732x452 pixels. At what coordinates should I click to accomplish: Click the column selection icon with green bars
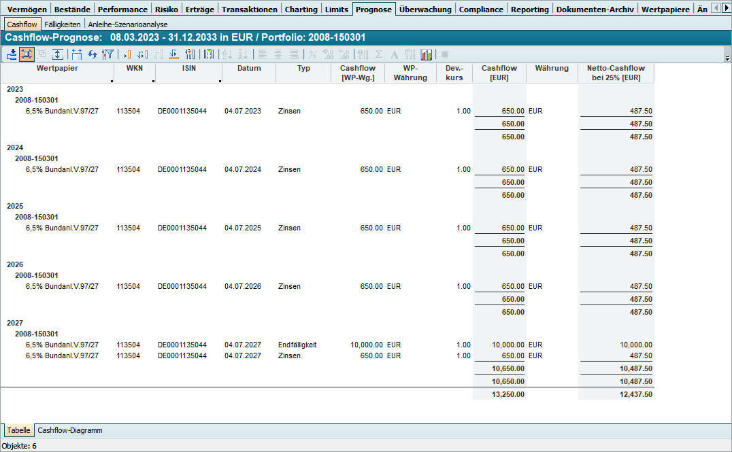tap(209, 54)
